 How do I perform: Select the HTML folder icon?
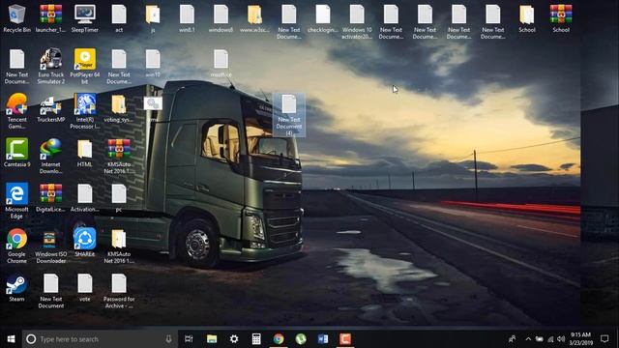[x=85, y=153]
